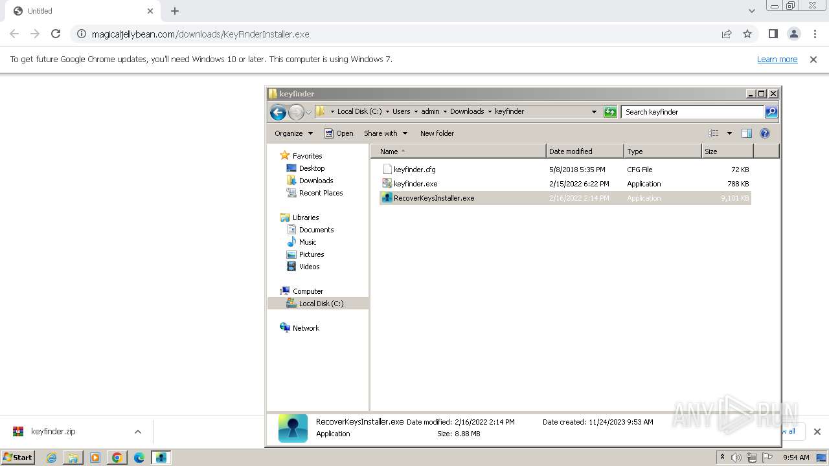Open address bar history dropdown
This screenshot has height=466, width=829.
pyautogui.click(x=594, y=112)
